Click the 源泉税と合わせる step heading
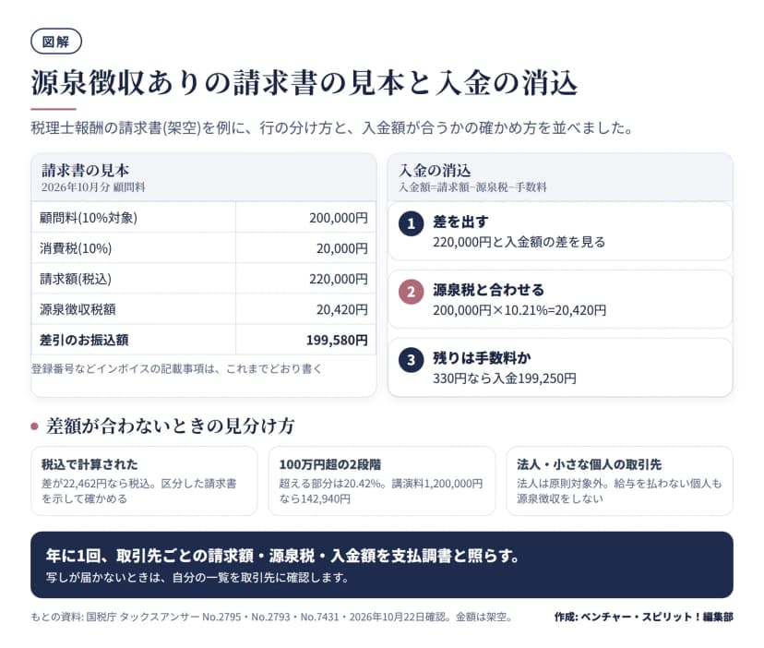This screenshot has height=648, width=764. pos(488,290)
